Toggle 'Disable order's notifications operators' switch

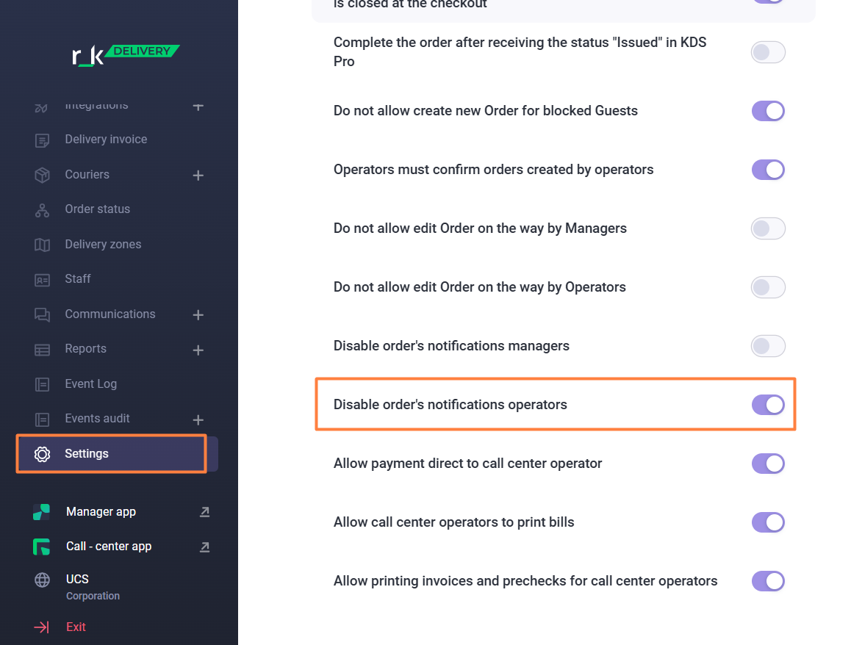click(x=768, y=405)
